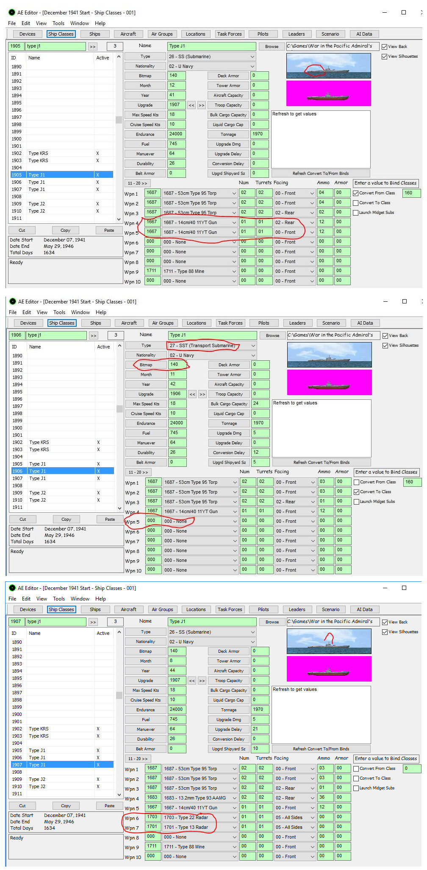Click the << upgrade arrow in the top window
427x870 pixels.
(x=191, y=105)
